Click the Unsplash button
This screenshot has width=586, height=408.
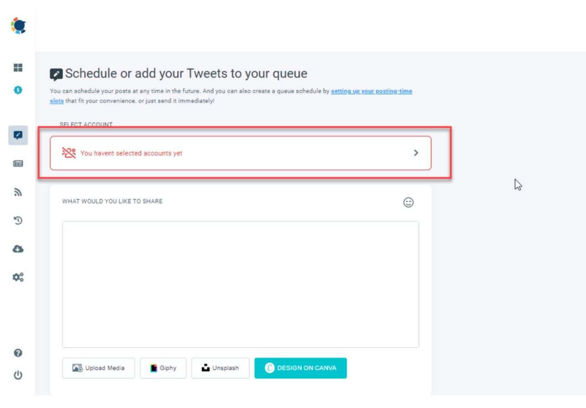coord(220,368)
